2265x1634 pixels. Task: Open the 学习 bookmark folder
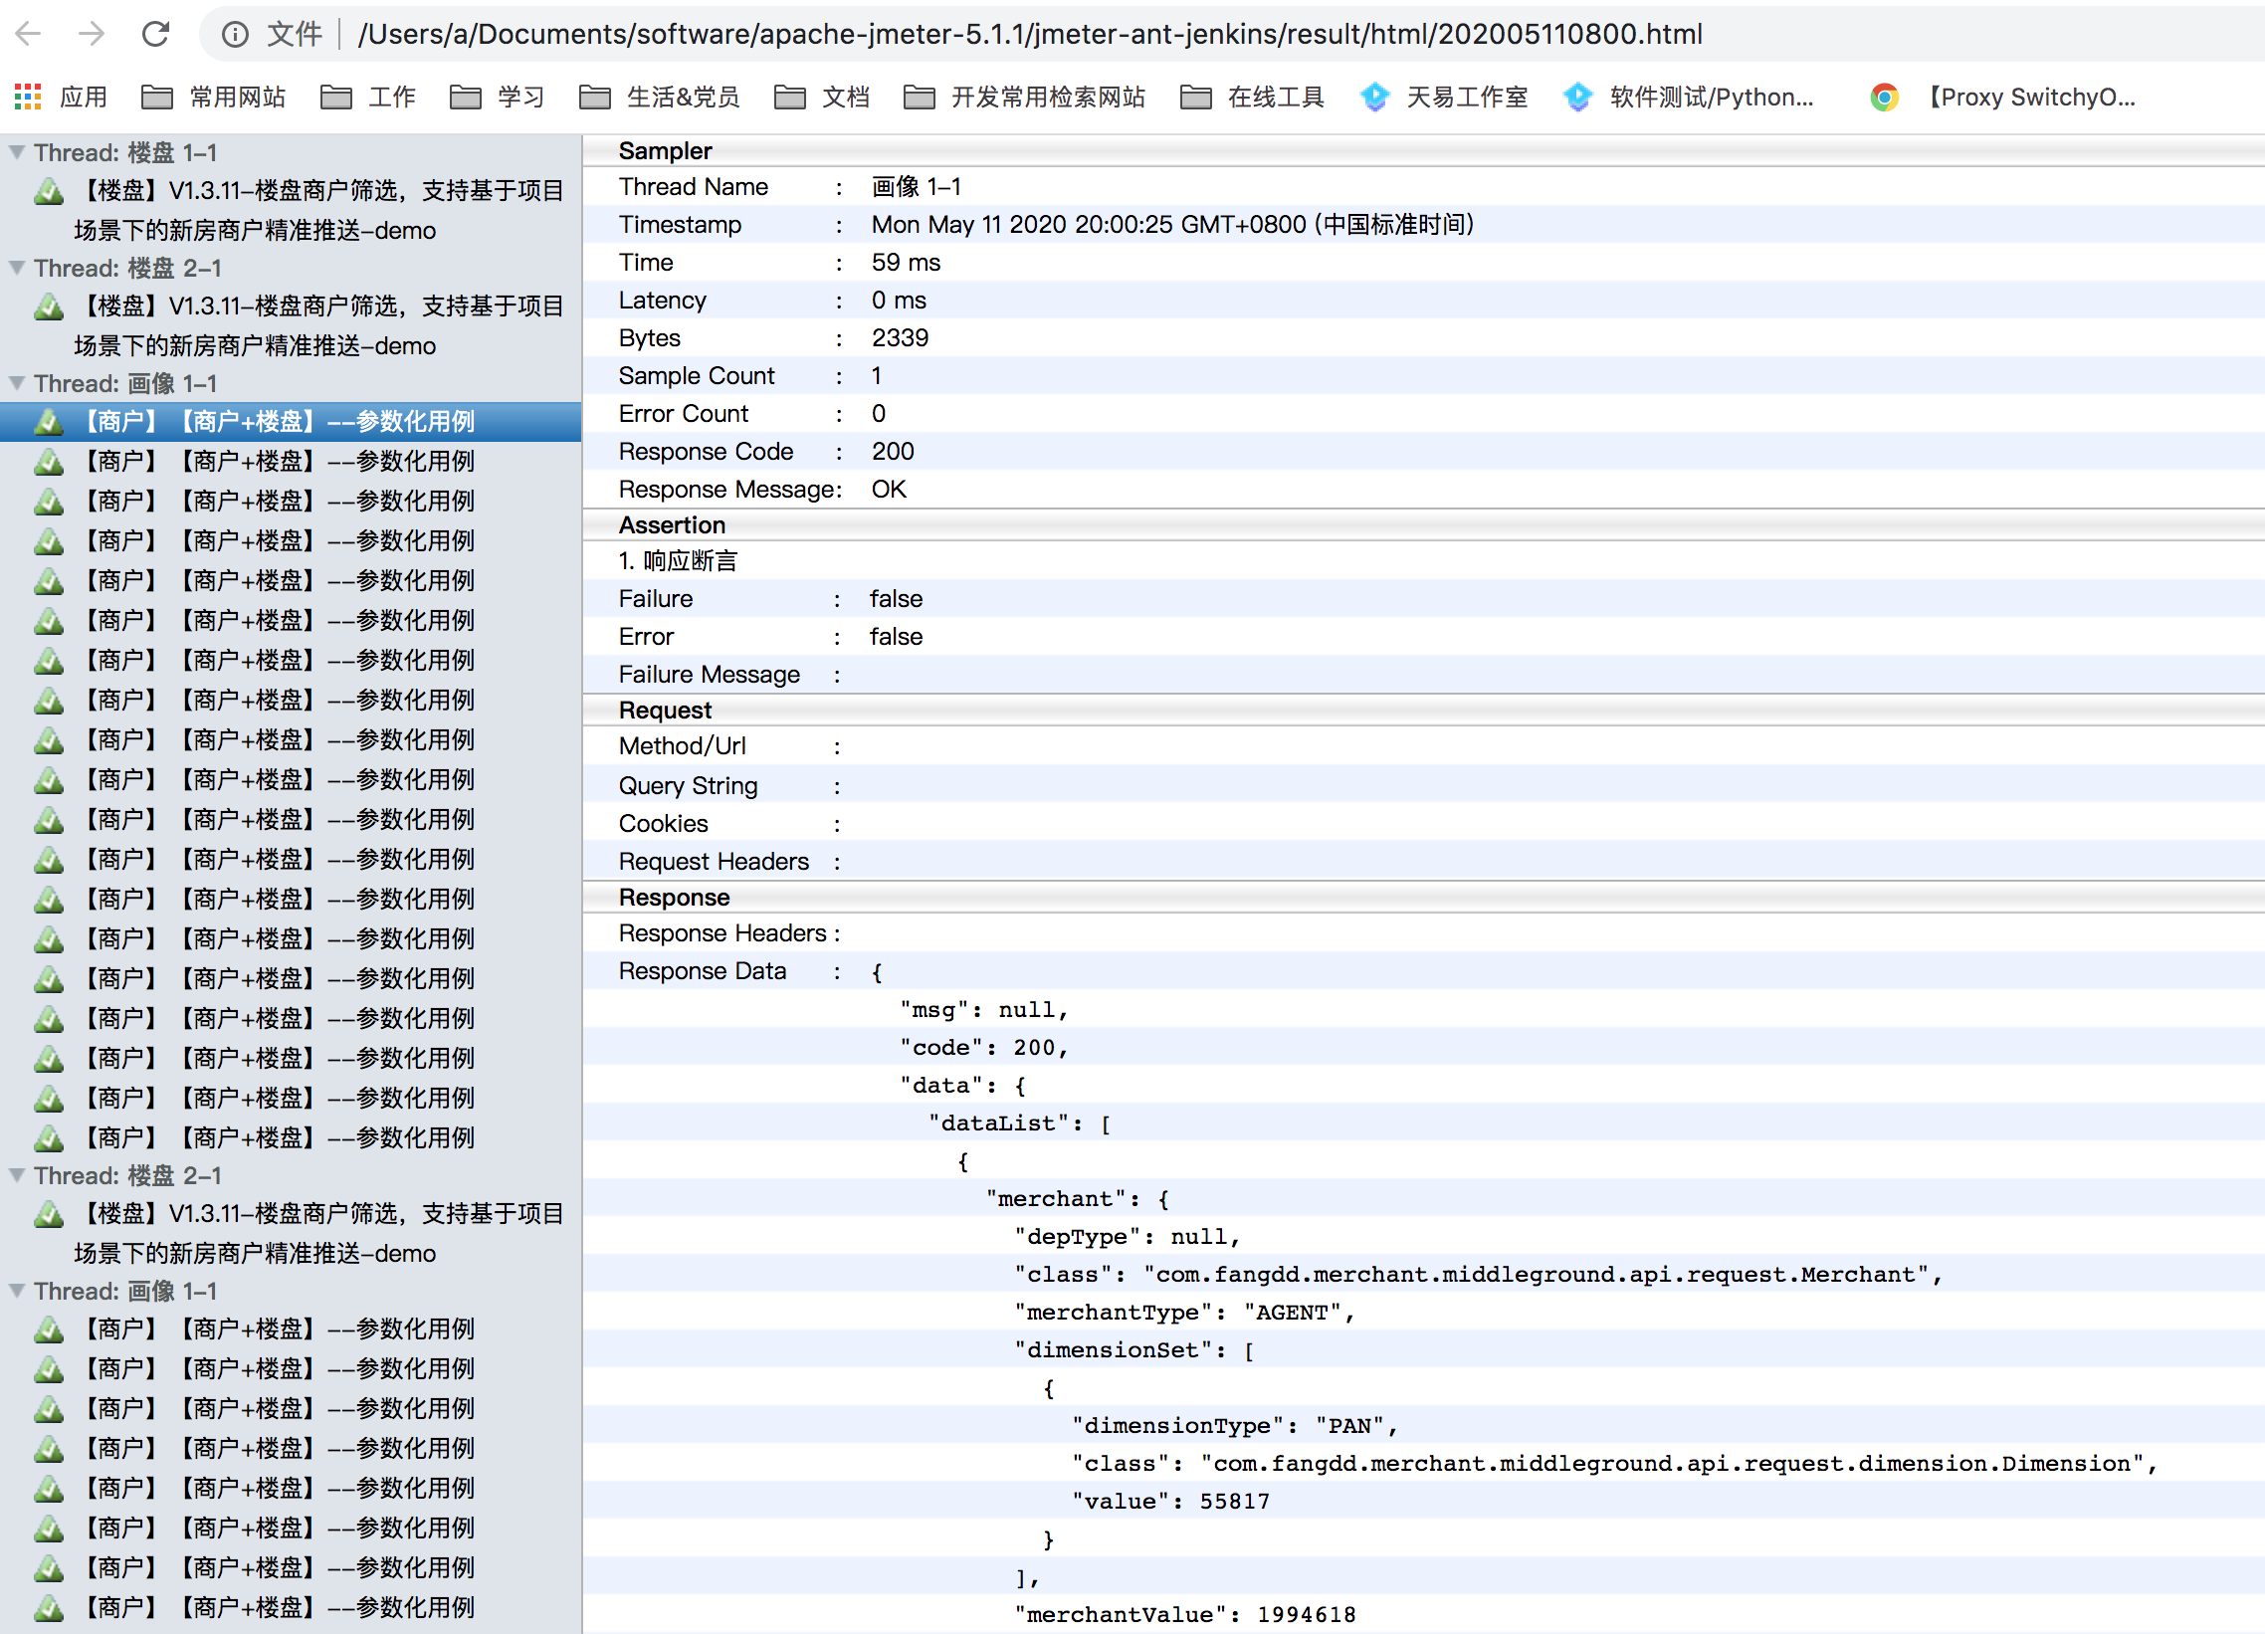498,97
